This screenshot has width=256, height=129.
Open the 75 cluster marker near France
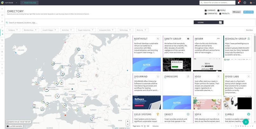point(57,96)
